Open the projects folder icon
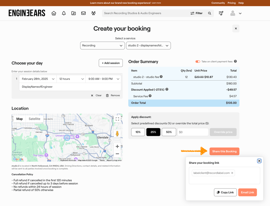Screen dimensions: 270x206 coord(73,13)
